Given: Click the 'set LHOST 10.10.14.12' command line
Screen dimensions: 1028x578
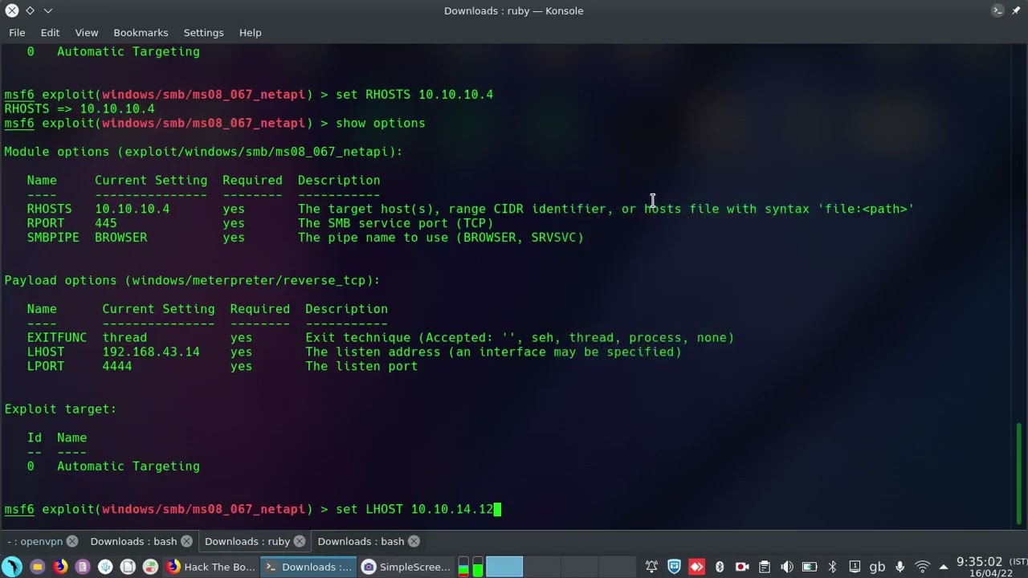Looking at the screenshot, I should click(414, 509).
